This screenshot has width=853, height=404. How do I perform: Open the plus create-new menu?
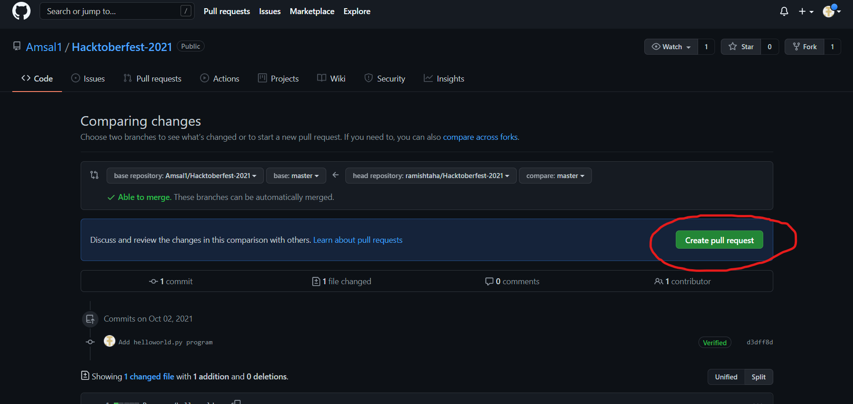[806, 11]
